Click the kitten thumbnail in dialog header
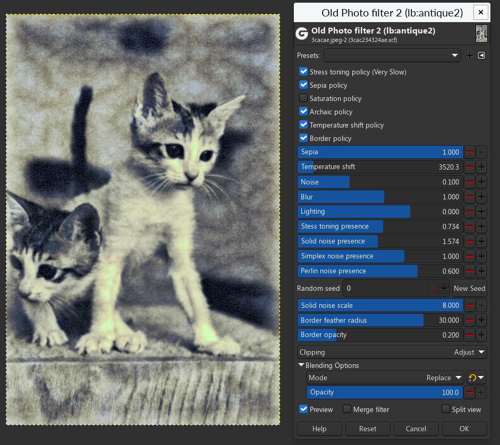This screenshot has width=500, height=445. [481, 33]
